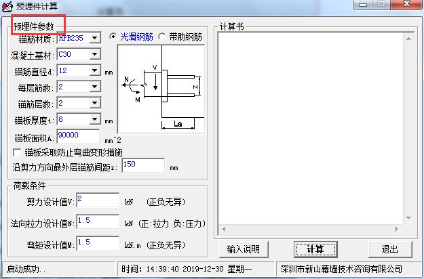Click the app icon in title bar
This screenshot has width=424, height=279.
tap(7, 7)
